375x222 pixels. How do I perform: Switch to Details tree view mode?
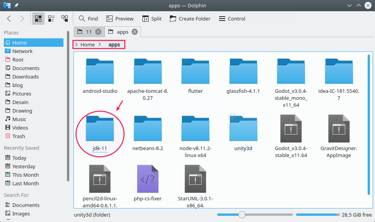point(65,19)
